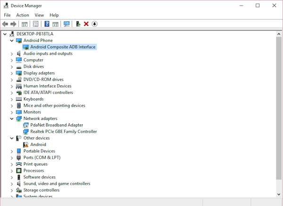Image resolution: width=283 pixels, height=206 pixels.
Task: Collapse the Android Phone category
Action: tap(12, 40)
